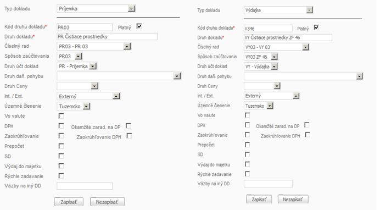
Task: Expand Druh Ceny dropdown in Výdajka form
Action: (262, 86)
